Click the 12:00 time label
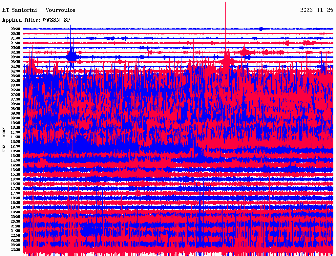336x256 pixels. click(15, 141)
